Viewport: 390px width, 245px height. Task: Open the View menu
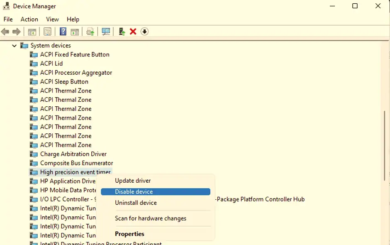pos(52,19)
